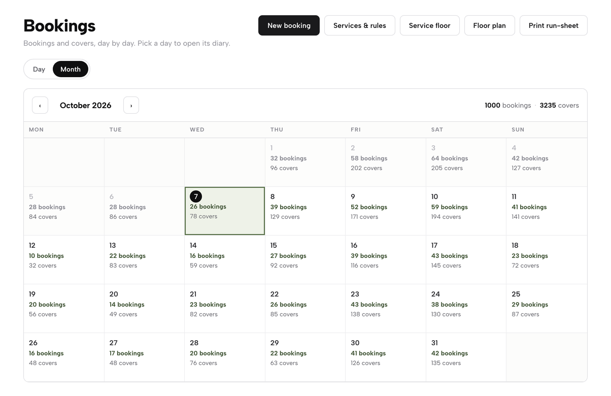Click the SAT column header
This screenshot has height=396, width=611.
coord(437,130)
